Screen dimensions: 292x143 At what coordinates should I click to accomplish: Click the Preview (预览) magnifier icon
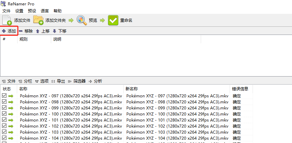(82, 20)
